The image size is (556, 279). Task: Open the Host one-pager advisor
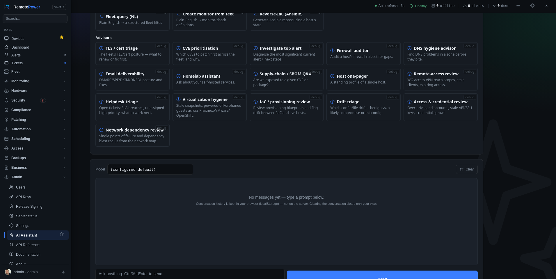tap(363, 79)
